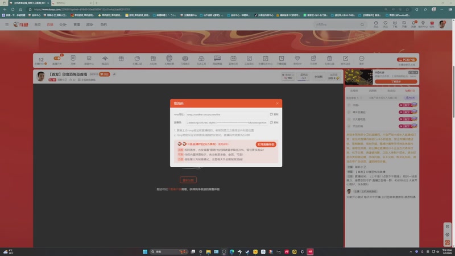Open a new browser tab with plus
The height and width of the screenshot is (256, 455).
click(97, 3)
